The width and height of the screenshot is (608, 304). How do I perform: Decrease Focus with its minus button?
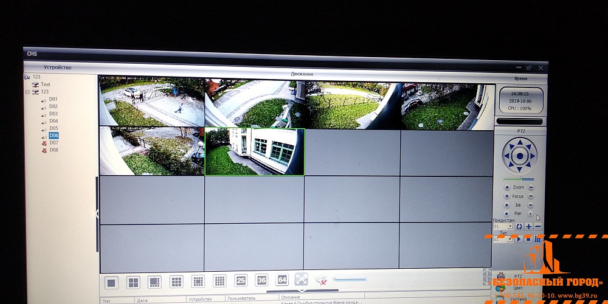click(531, 196)
